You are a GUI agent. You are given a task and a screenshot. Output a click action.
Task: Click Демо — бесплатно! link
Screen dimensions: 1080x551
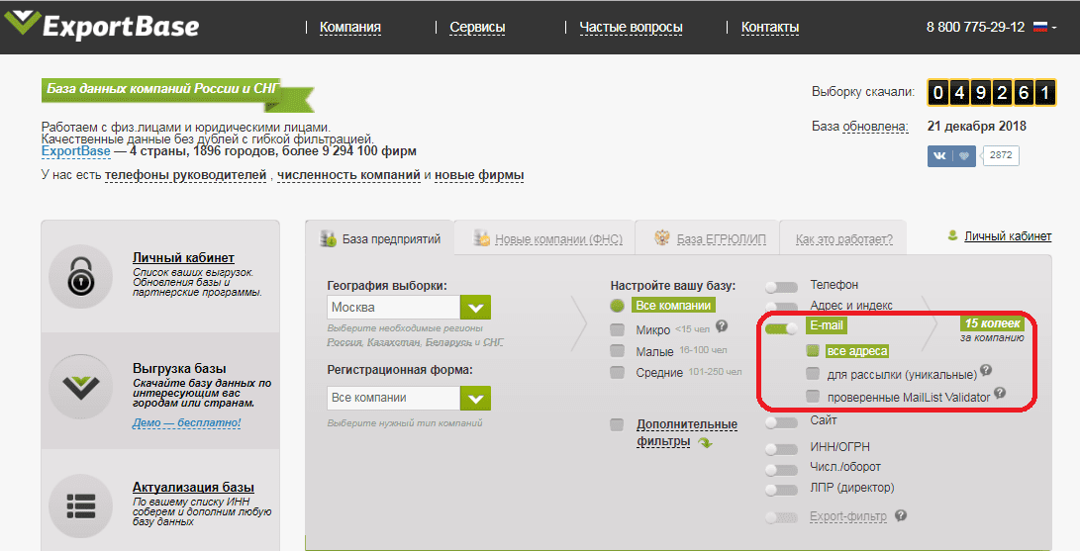(x=187, y=422)
